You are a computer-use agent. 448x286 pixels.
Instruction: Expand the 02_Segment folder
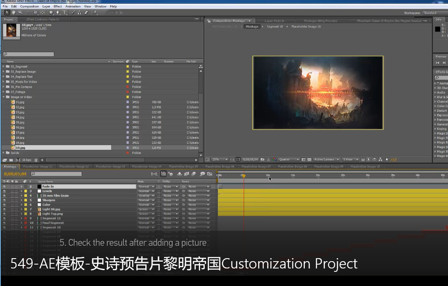coord(3,66)
